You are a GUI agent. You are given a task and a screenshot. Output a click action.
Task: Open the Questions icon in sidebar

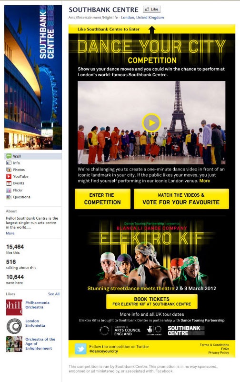[x=9, y=197]
